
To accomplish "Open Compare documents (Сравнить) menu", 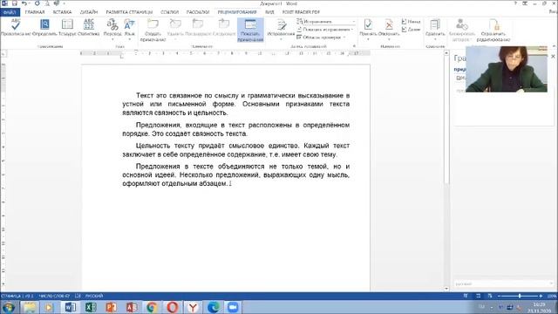I will coord(435,29).
